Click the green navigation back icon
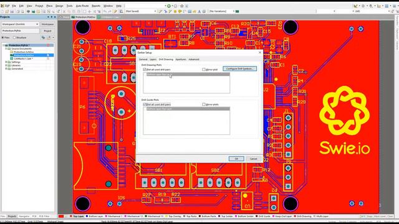 [x=169, y=6]
